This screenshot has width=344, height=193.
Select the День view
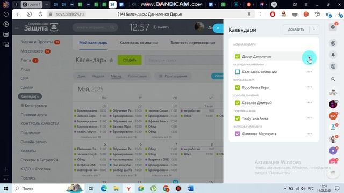(81, 76)
